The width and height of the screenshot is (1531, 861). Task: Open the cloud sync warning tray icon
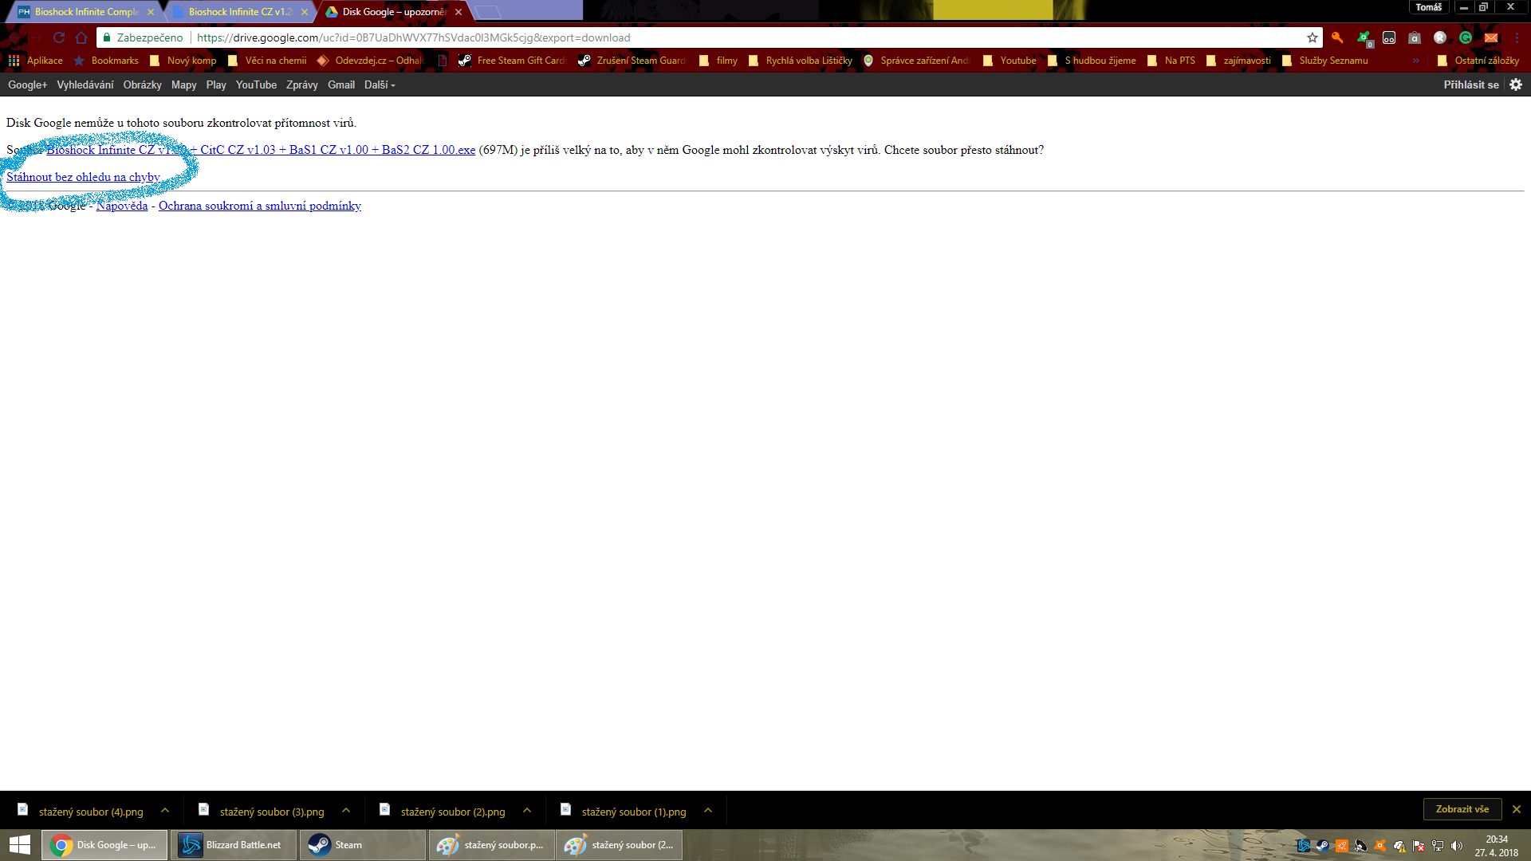click(1399, 846)
